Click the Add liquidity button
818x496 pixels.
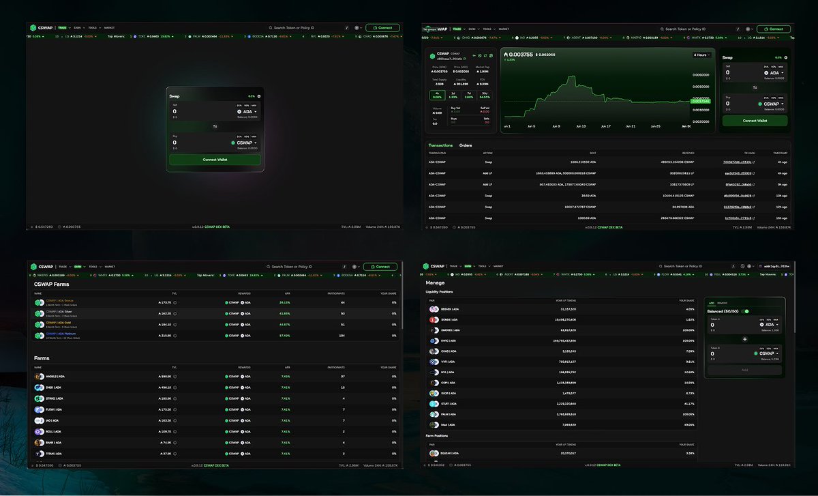[744, 370]
